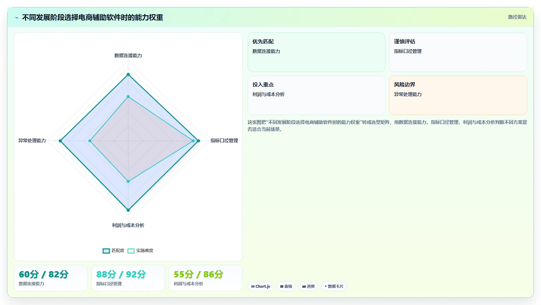Open the 优先匹配 card

[316, 52]
